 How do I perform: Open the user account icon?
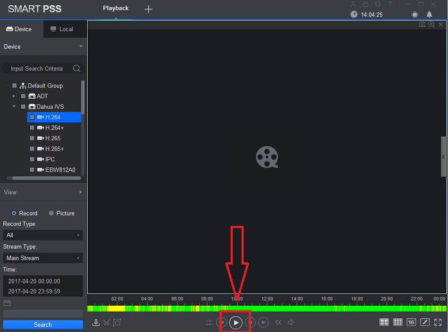click(x=354, y=4)
